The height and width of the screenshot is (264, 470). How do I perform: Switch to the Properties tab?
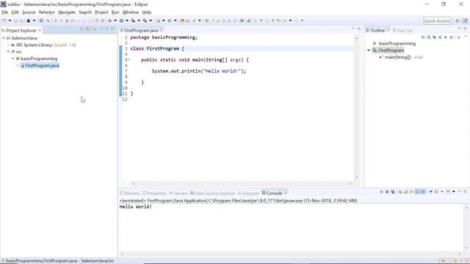coord(154,194)
